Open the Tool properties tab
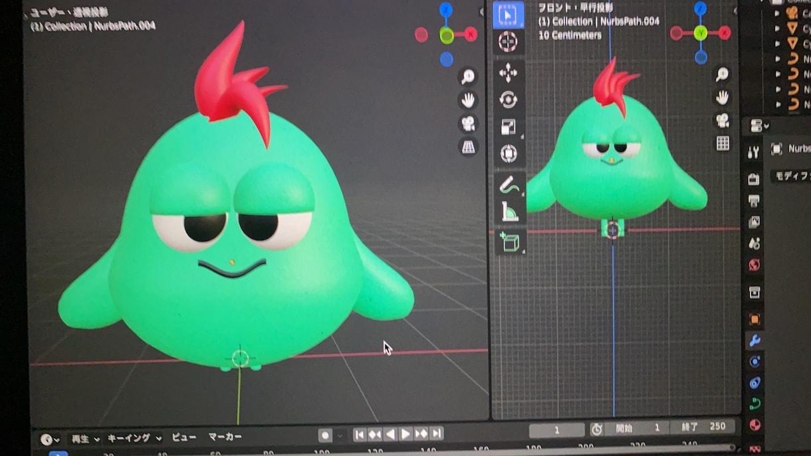The image size is (811, 456). click(x=753, y=152)
